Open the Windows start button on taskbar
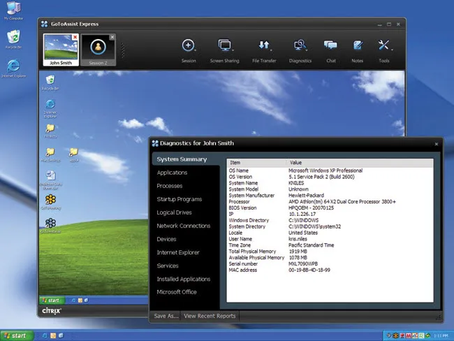 (x=17, y=335)
